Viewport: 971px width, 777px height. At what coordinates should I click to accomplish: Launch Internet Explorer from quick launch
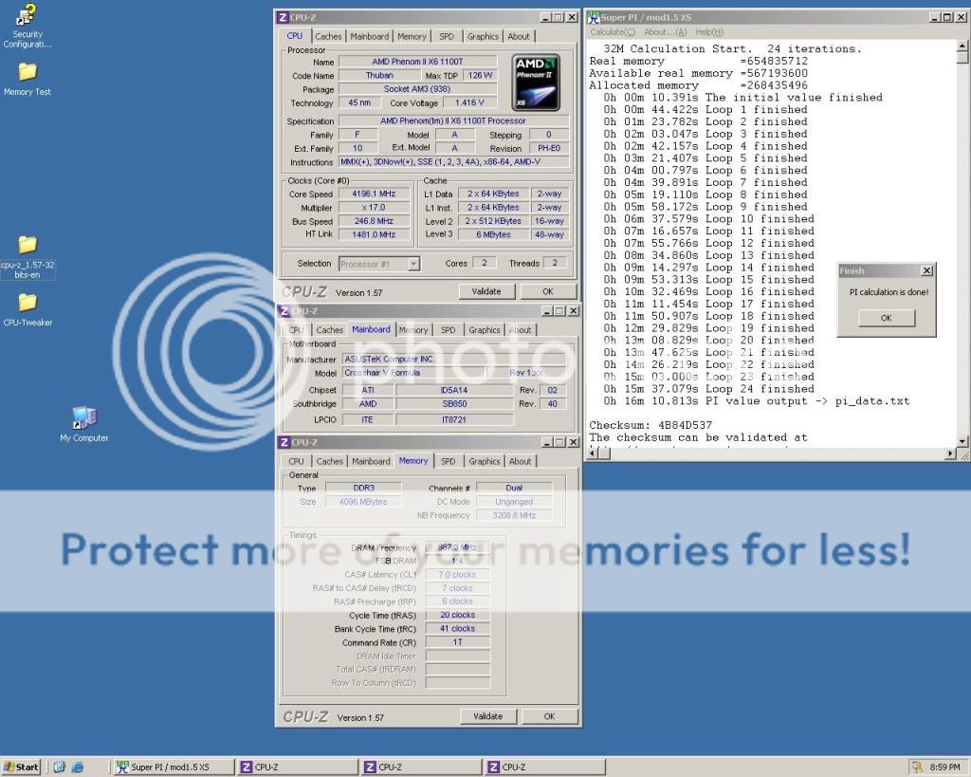(78, 767)
